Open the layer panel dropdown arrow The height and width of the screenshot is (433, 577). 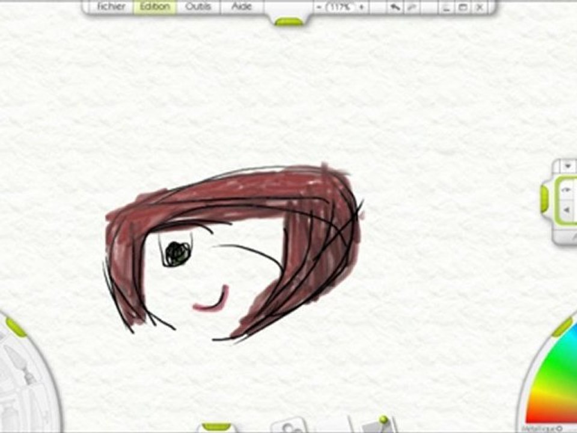coord(568,167)
